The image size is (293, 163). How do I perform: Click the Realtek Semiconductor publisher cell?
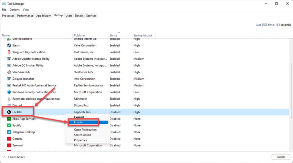point(88,85)
